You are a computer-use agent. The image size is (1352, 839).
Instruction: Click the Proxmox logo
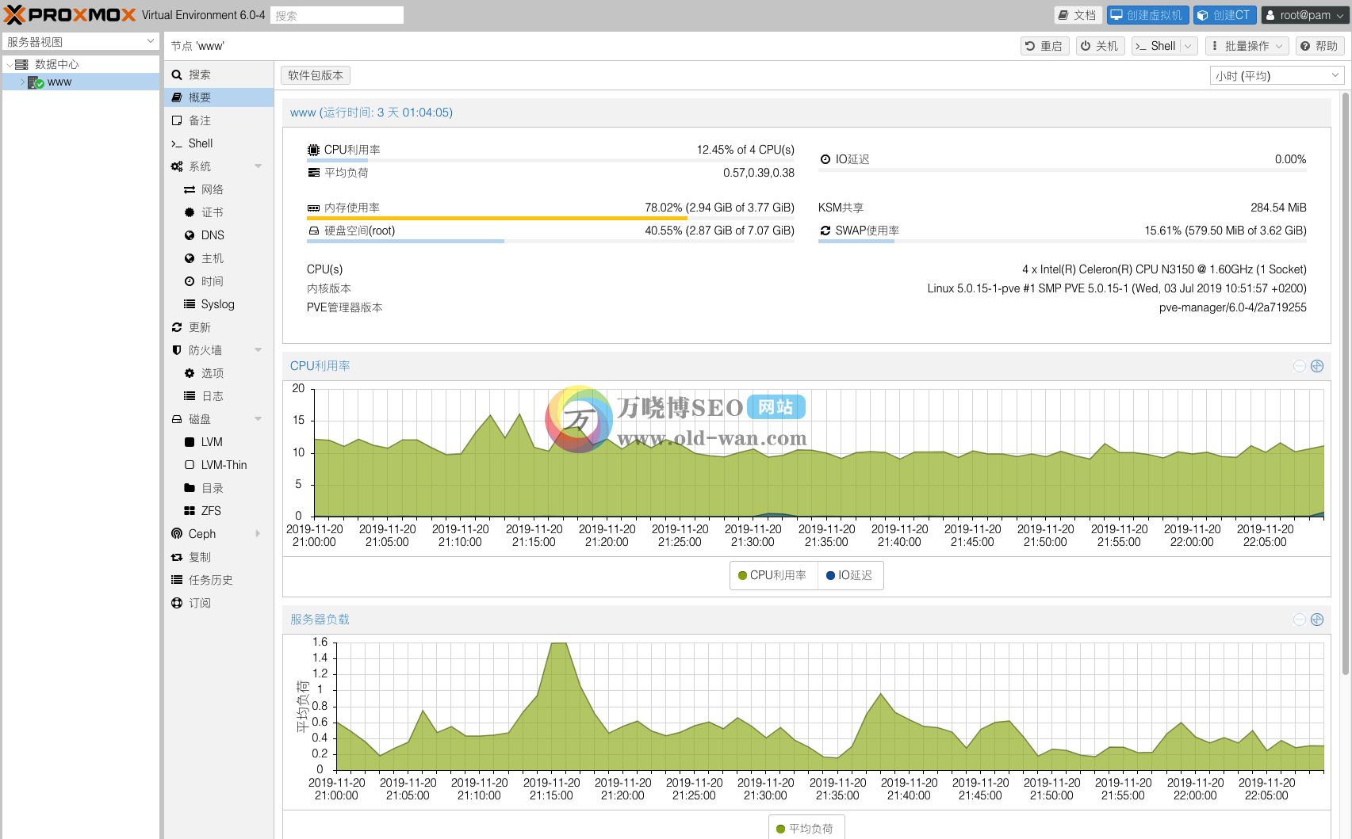tap(70, 15)
